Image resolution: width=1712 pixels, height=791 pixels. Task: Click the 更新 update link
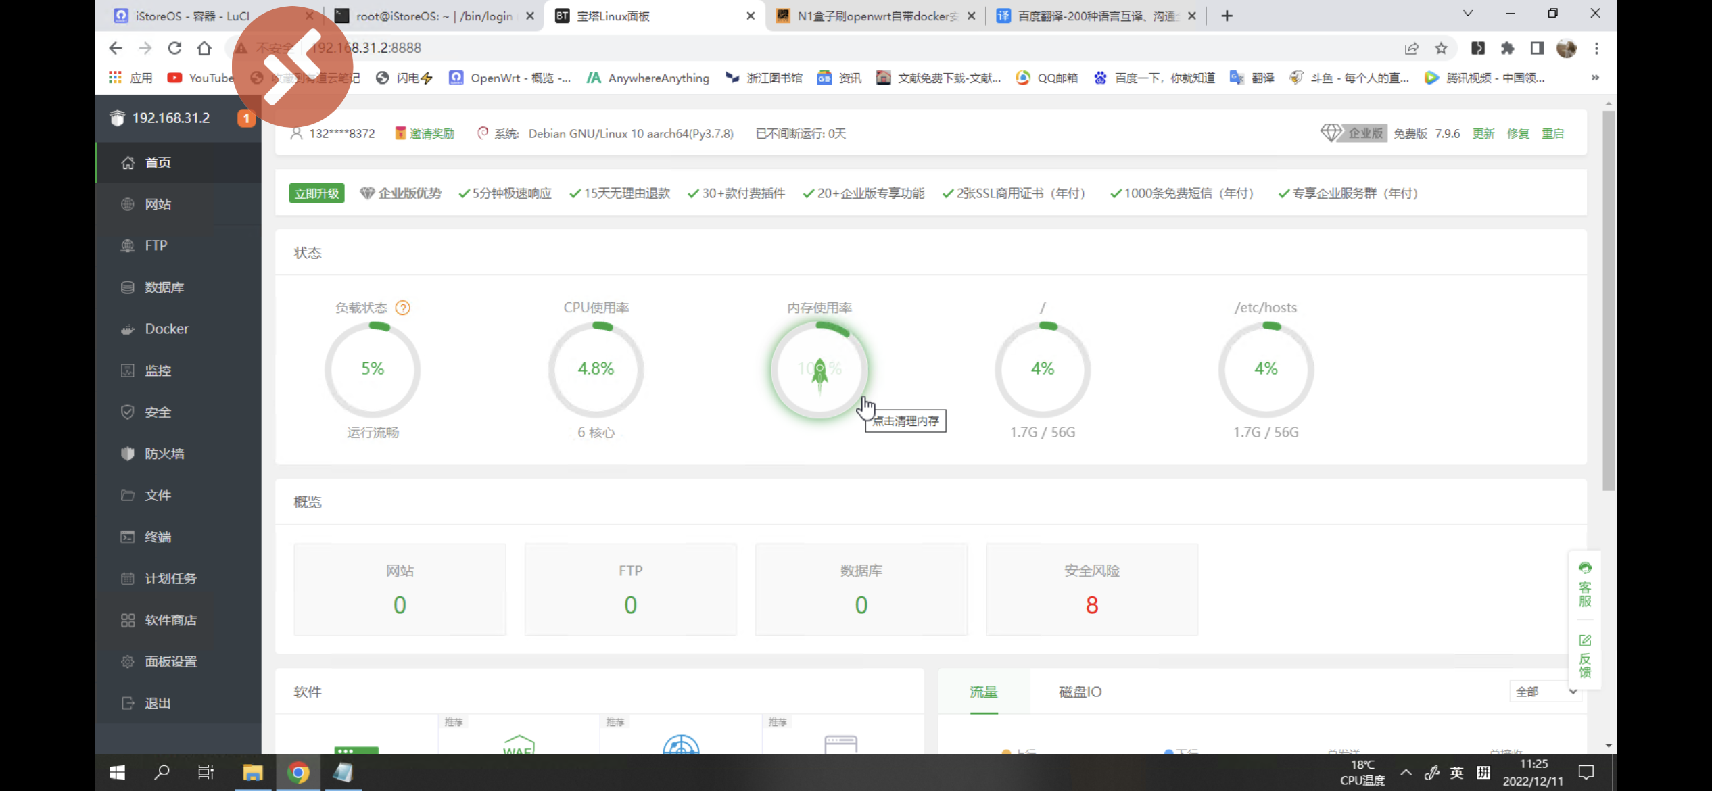coord(1483,134)
